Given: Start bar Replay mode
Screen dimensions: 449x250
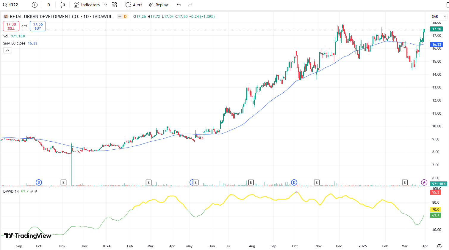Looking at the screenshot, I should 158,5.
